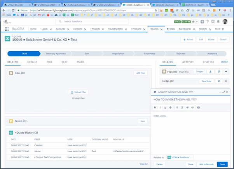Click the New Note button

click(206, 81)
